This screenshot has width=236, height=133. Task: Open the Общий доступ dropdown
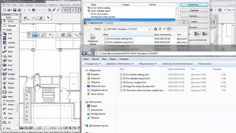147,64
